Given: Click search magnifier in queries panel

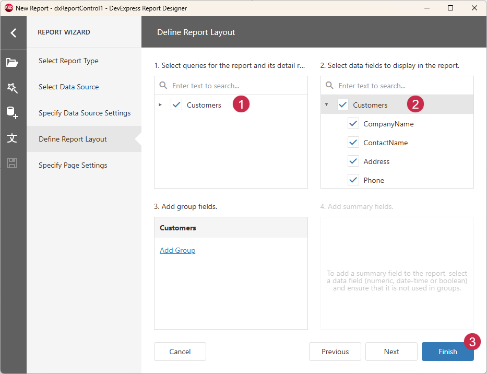Looking at the screenshot, I should click(x=163, y=85).
